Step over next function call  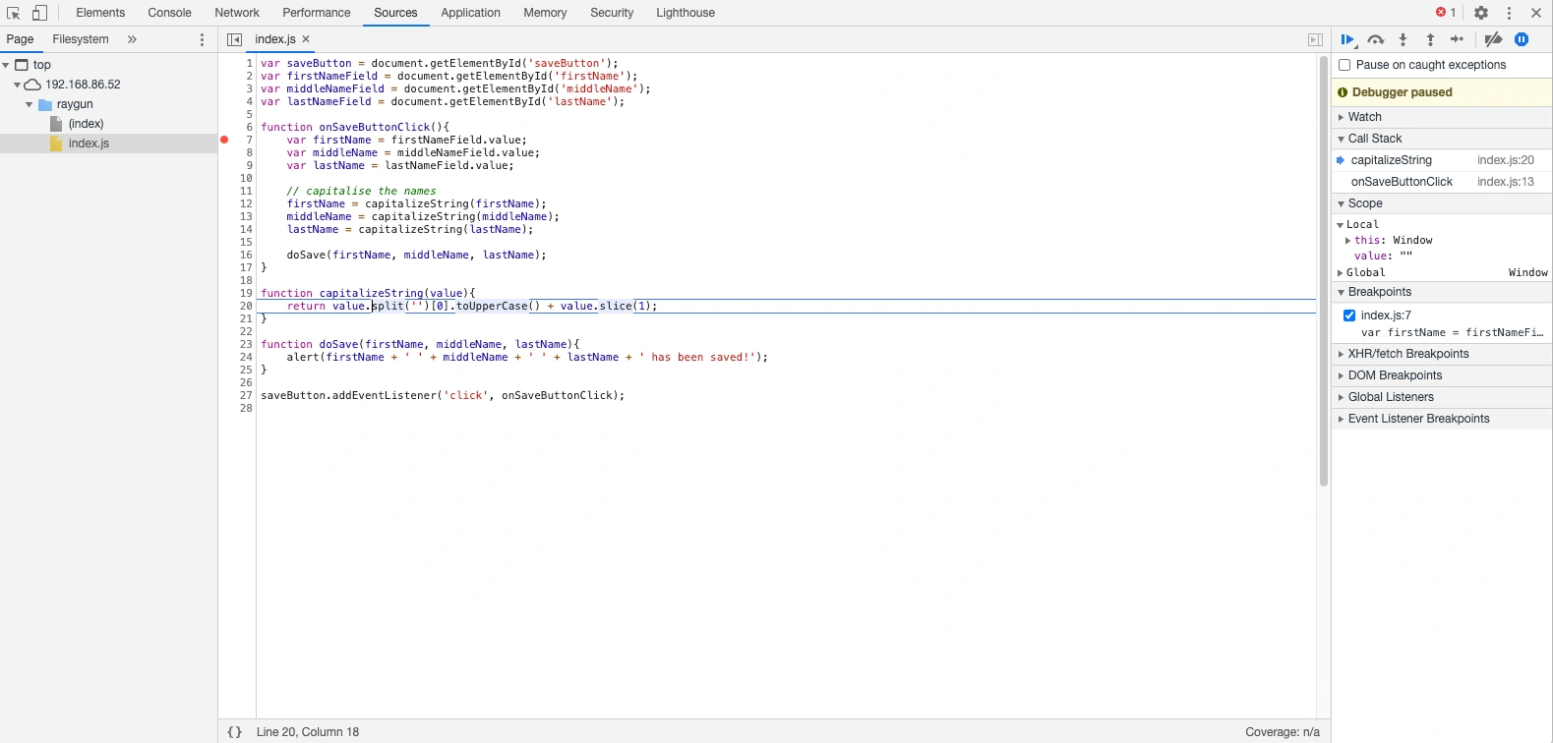pyautogui.click(x=1376, y=39)
